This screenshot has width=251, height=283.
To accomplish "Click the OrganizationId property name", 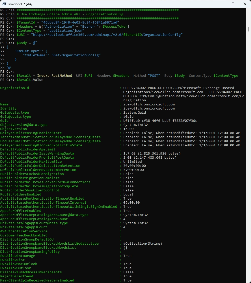I will [x=15, y=88].
